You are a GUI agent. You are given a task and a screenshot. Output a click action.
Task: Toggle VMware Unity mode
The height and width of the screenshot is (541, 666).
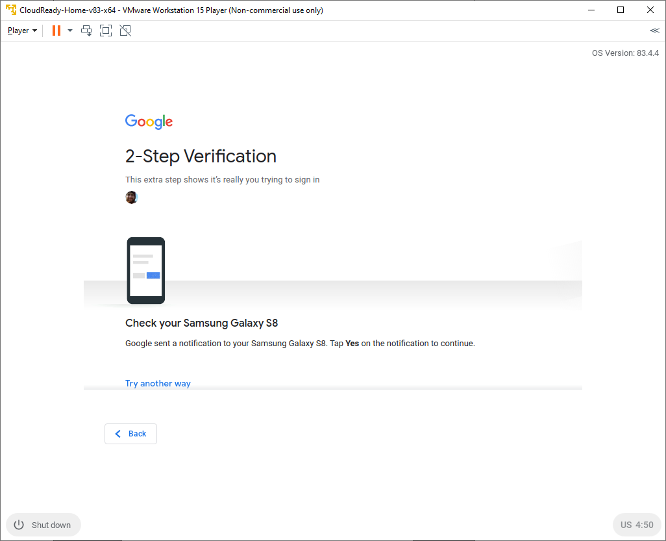click(125, 31)
